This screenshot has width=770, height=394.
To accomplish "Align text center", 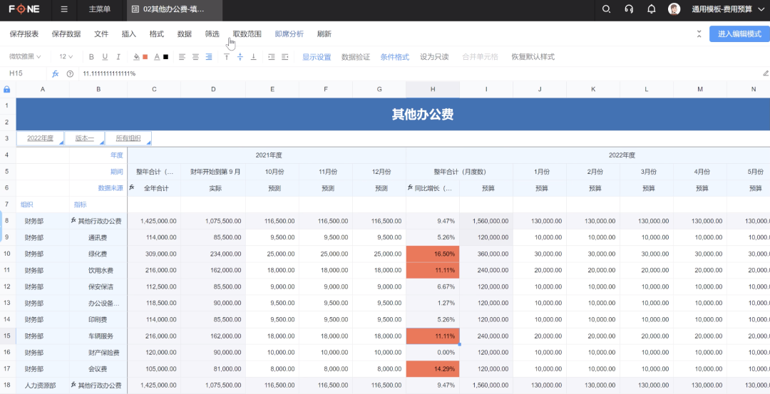I will (195, 57).
